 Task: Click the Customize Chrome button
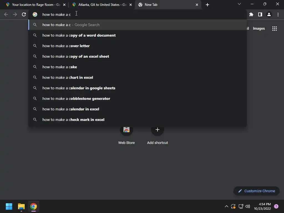click(x=257, y=191)
